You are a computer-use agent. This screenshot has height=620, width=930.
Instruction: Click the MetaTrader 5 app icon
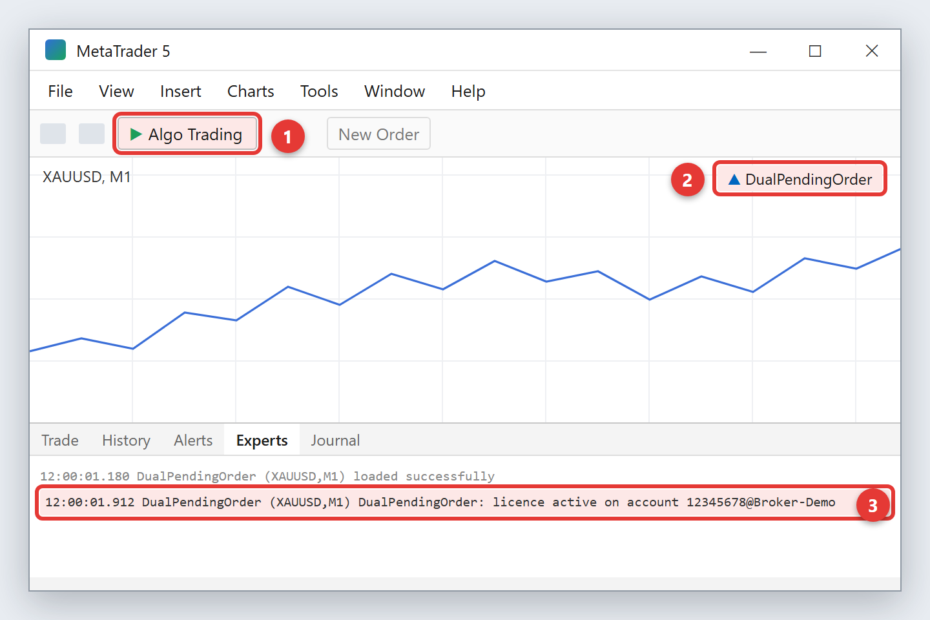[56, 50]
